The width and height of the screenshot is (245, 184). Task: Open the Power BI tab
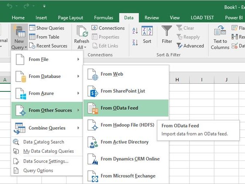point(234,18)
